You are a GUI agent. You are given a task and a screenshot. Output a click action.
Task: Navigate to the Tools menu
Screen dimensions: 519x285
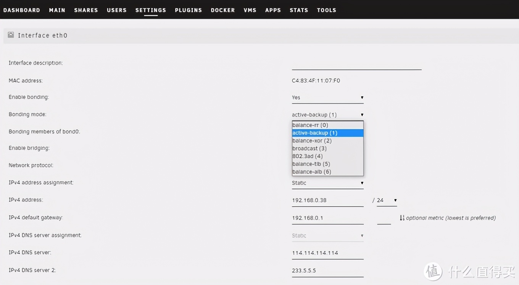(326, 10)
